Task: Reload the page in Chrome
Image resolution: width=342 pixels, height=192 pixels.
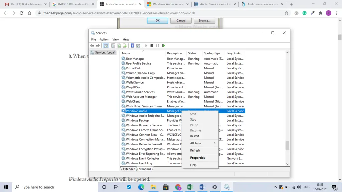Action: [21, 13]
